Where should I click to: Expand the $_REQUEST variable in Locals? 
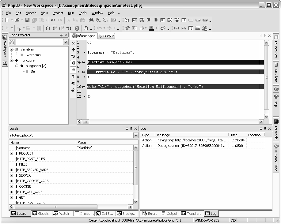click(12, 153)
